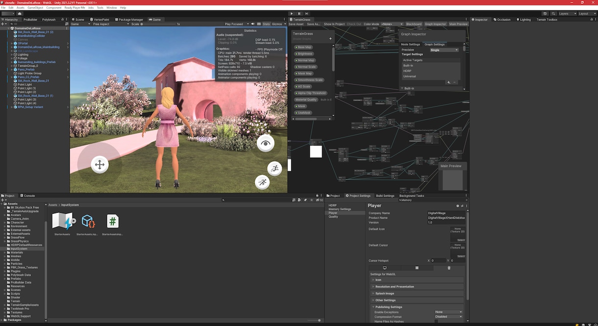
Task: Click Select under Default Icon
Action: pyautogui.click(x=461, y=240)
